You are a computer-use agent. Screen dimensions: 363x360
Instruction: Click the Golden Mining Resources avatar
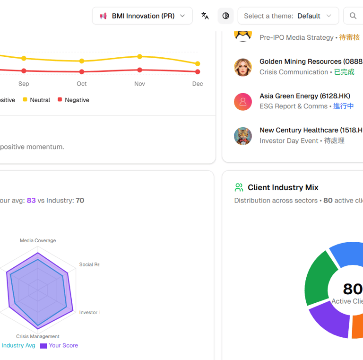(243, 67)
